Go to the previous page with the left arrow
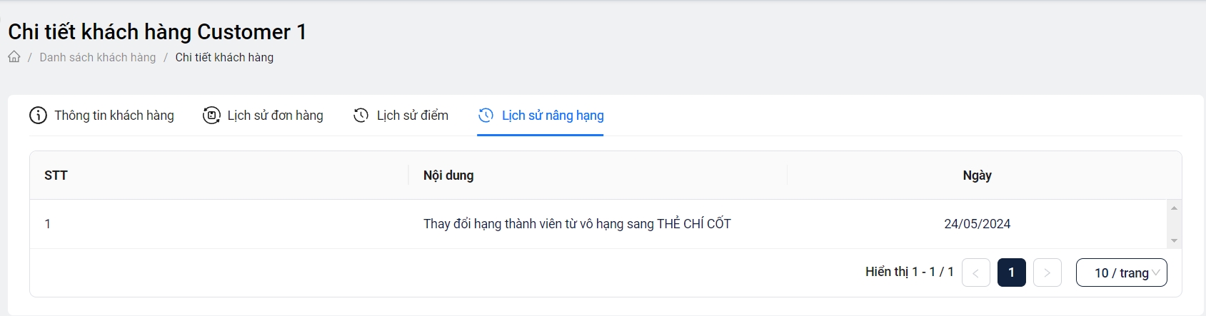 pos(975,272)
